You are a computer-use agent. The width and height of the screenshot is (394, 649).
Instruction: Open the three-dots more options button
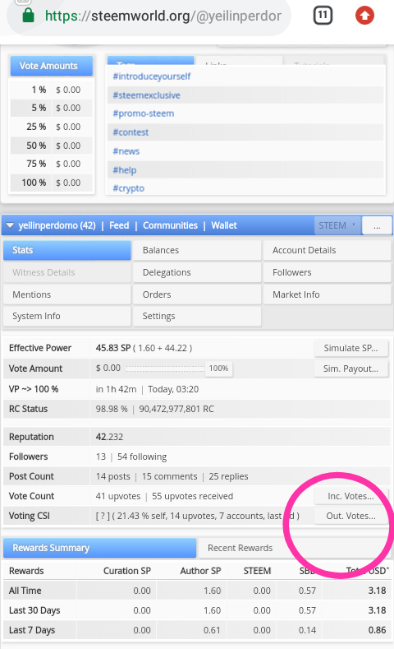pyautogui.click(x=377, y=225)
